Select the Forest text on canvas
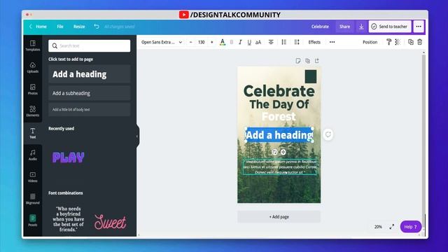 (x=279, y=117)
